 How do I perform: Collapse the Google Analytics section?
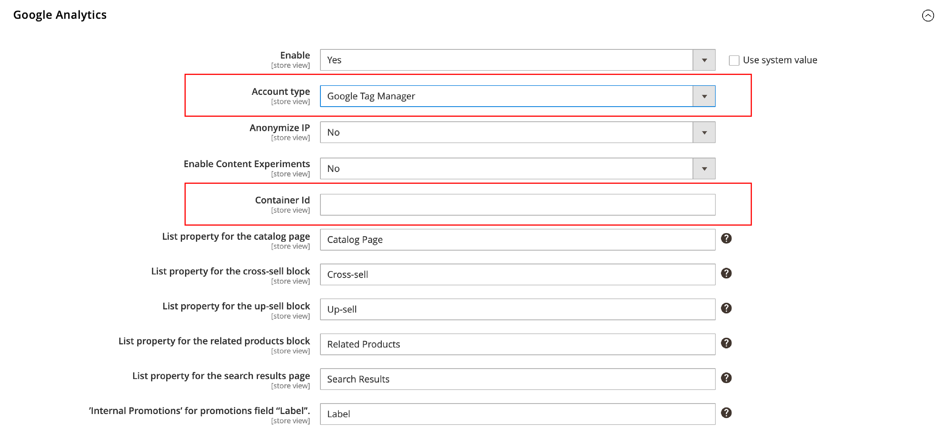pyautogui.click(x=928, y=15)
